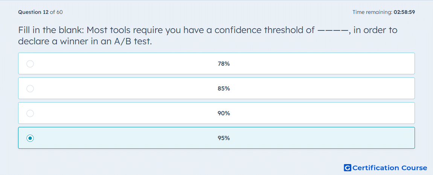Click the 95% answer label text
Viewport: 433px width, 175px height.
pyautogui.click(x=224, y=138)
